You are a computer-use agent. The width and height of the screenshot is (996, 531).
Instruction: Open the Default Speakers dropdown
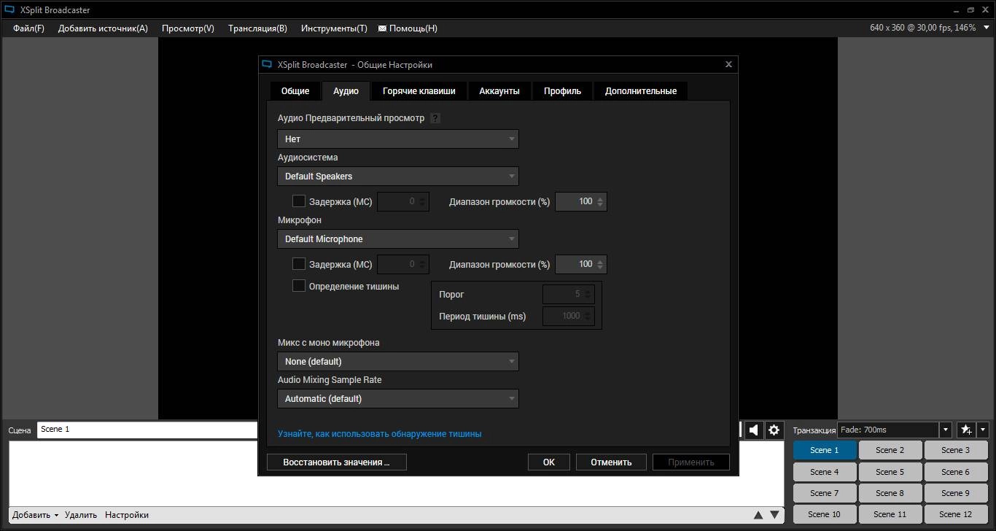(398, 176)
